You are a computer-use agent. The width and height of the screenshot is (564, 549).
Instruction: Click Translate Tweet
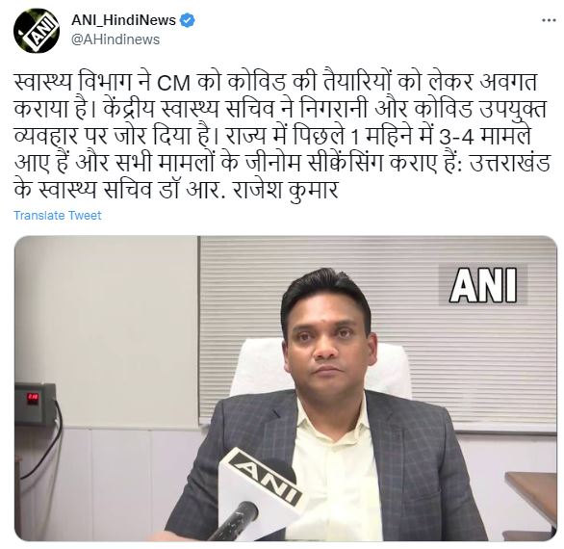[x=58, y=216]
